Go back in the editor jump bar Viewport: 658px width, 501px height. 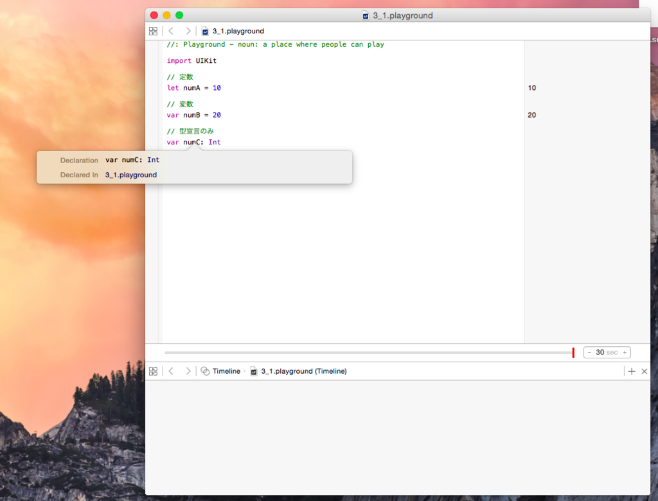pos(171,31)
